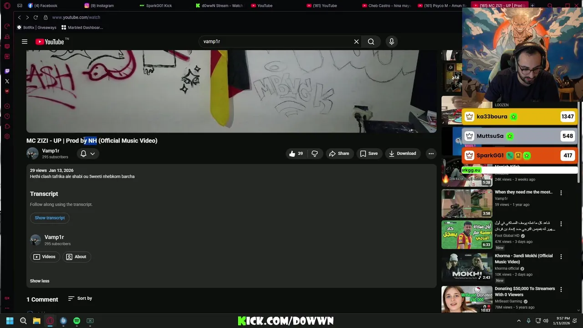Open Vamp1r channel Videos
The image size is (583, 328).
(45, 257)
